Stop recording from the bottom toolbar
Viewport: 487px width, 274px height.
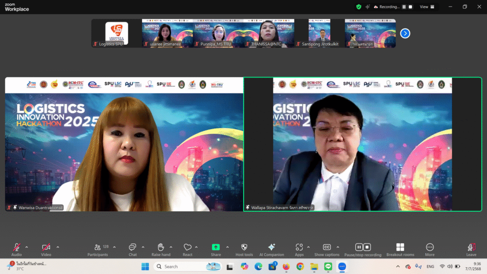(367, 247)
